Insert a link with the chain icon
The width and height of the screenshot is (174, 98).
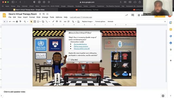point(65,22)
